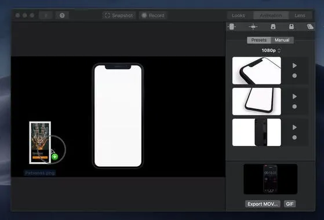Screen dimensions: 324x220
Task: Select the crosshair move icon in the panel toolbar
Action: tap(253, 27)
